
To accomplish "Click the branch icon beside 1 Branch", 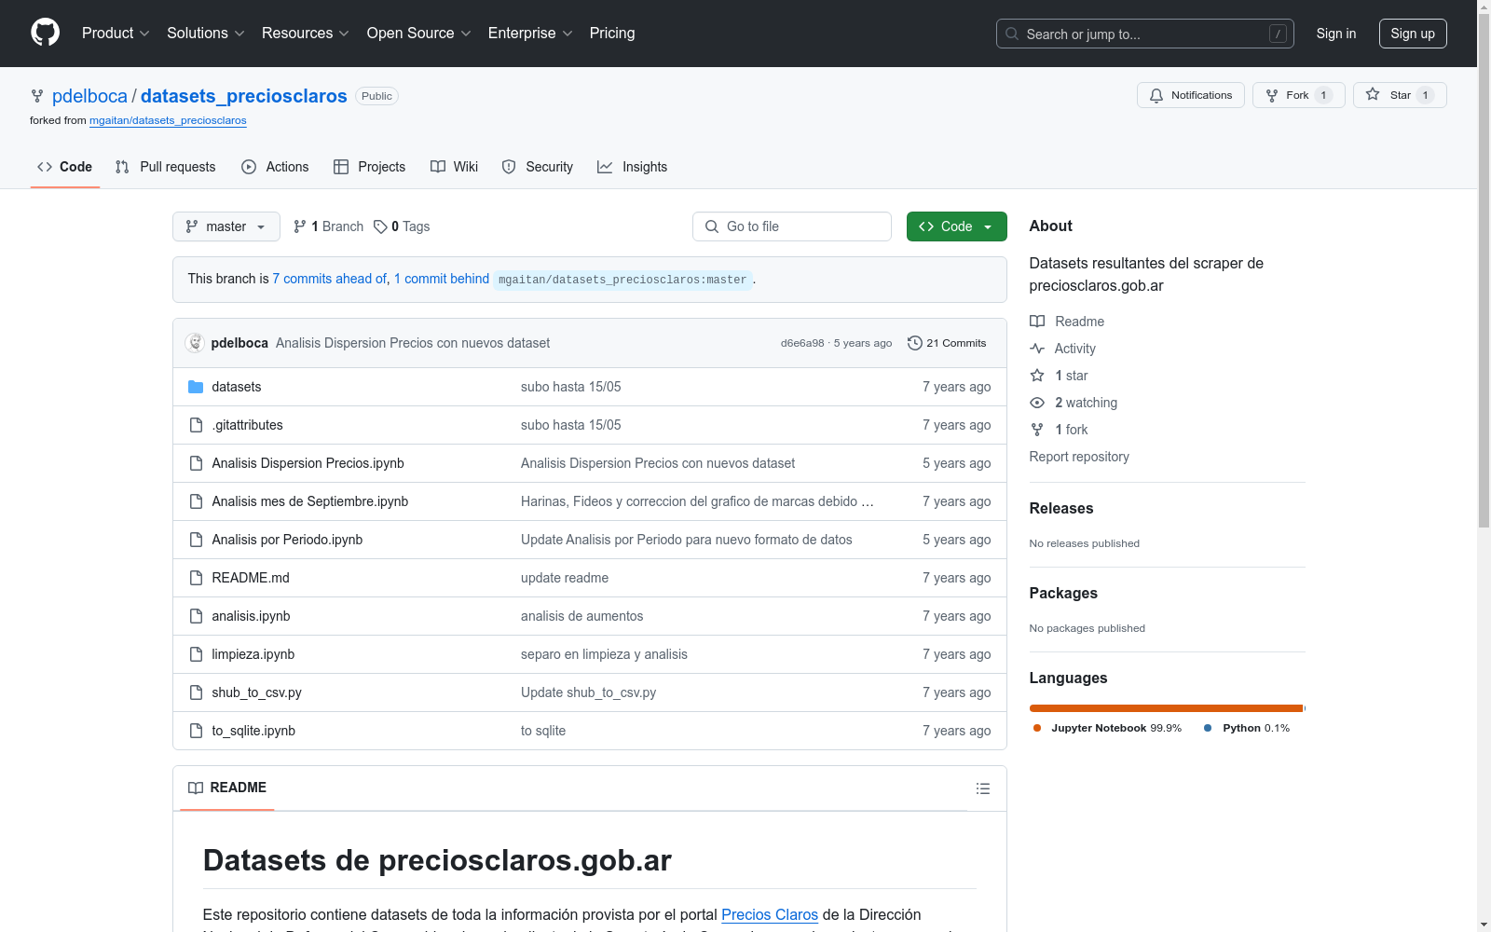I will click(300, 226).
